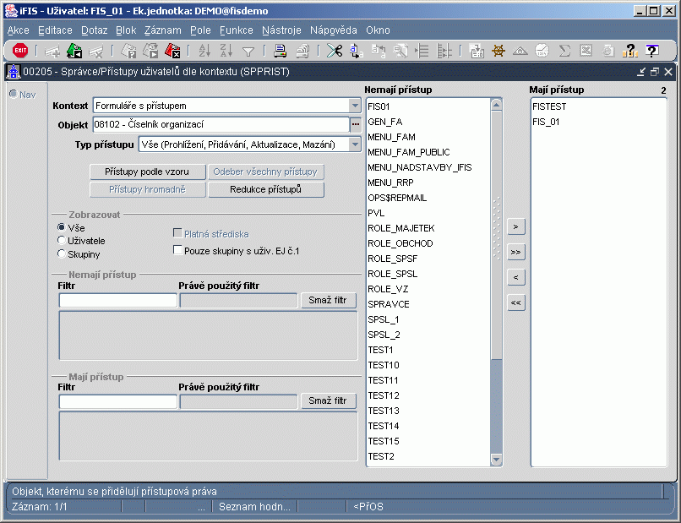681x523 pixels.
Task: Click the Redukce přístupů button
Action: (x=266, y=189)
